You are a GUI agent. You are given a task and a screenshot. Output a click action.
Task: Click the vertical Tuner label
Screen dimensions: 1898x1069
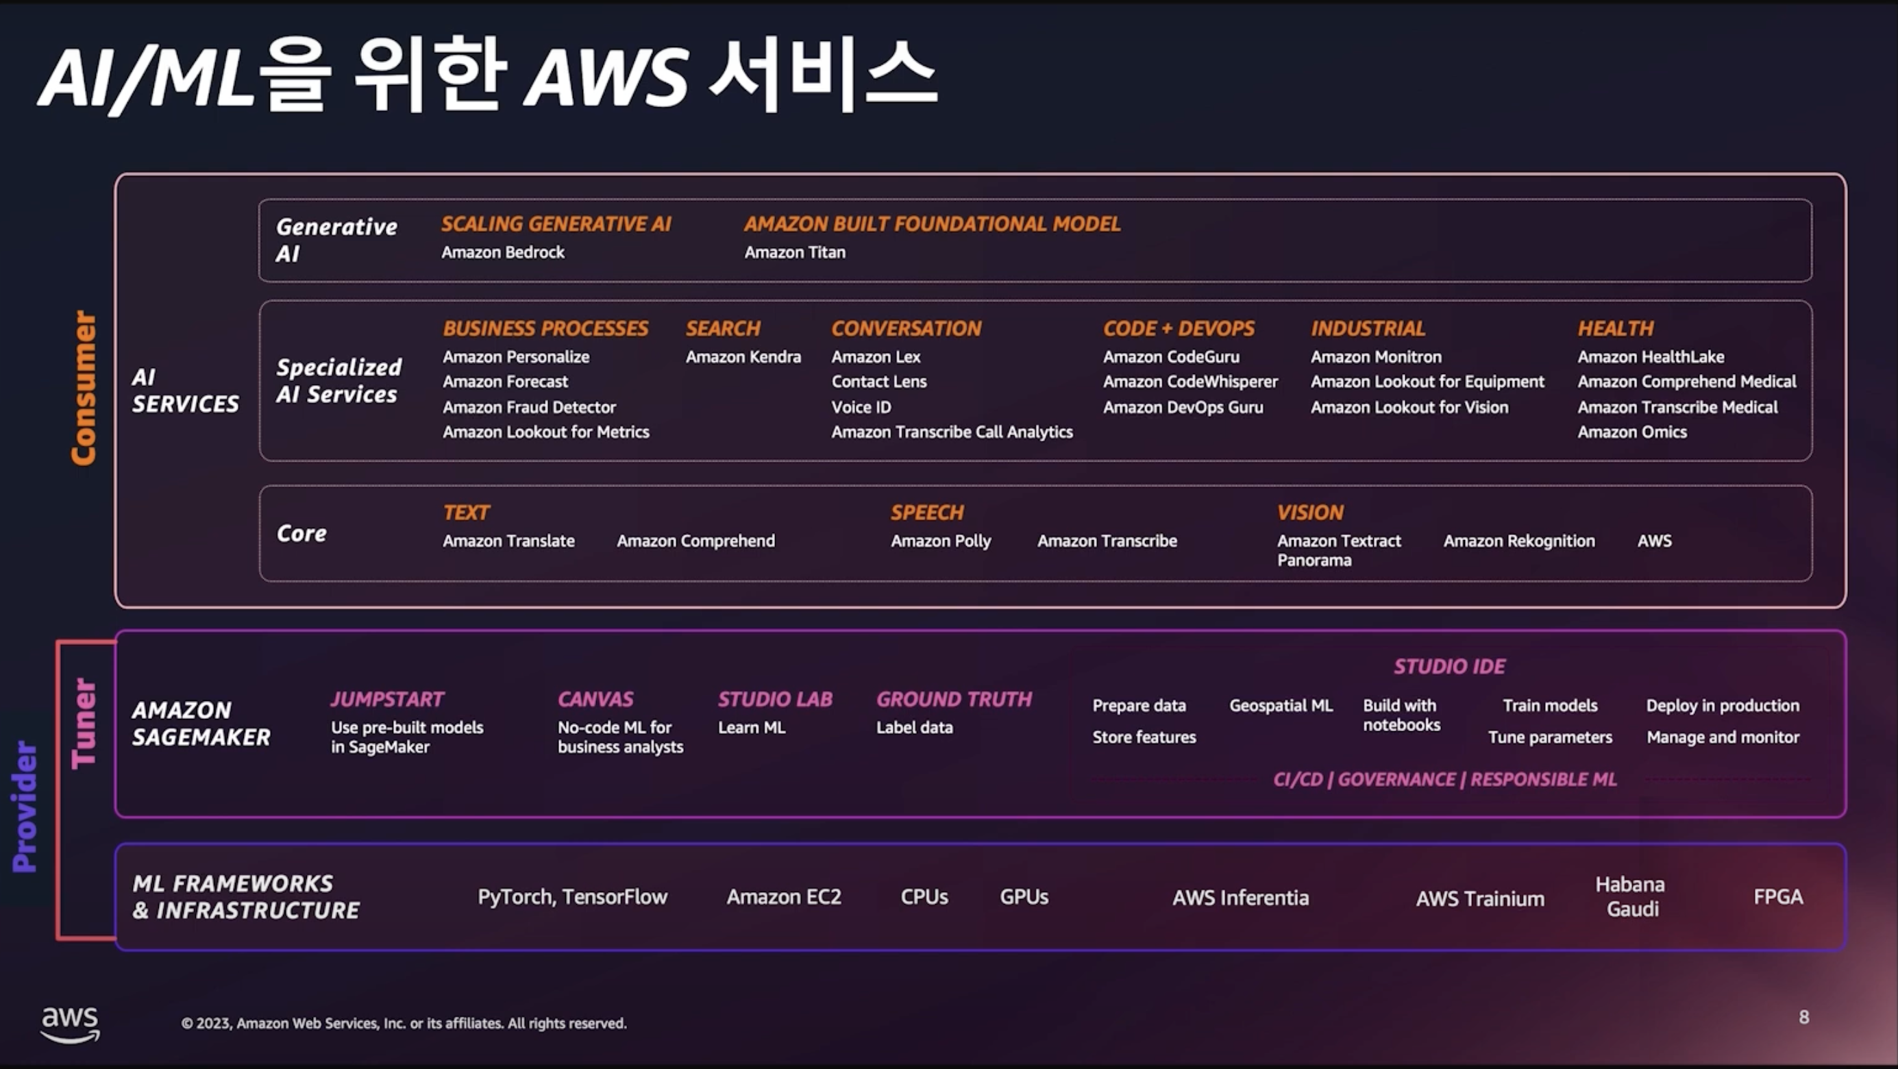pos(84,724)
